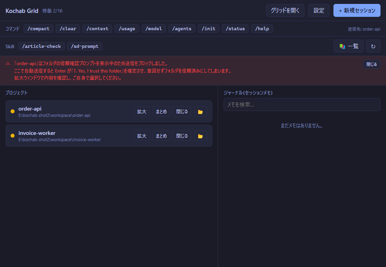Click the 一覧 list button
Viewport: 386px width, 267px height.
(x=348, y=46)
